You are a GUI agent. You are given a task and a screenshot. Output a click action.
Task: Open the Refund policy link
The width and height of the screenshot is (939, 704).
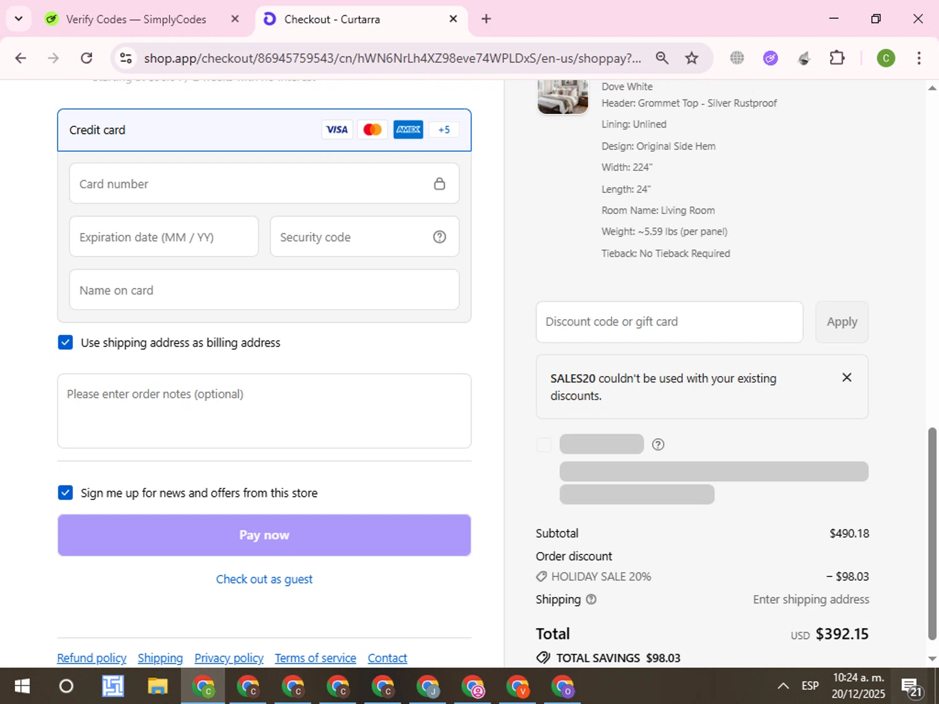pyautogui.click(x=91, y=658)
